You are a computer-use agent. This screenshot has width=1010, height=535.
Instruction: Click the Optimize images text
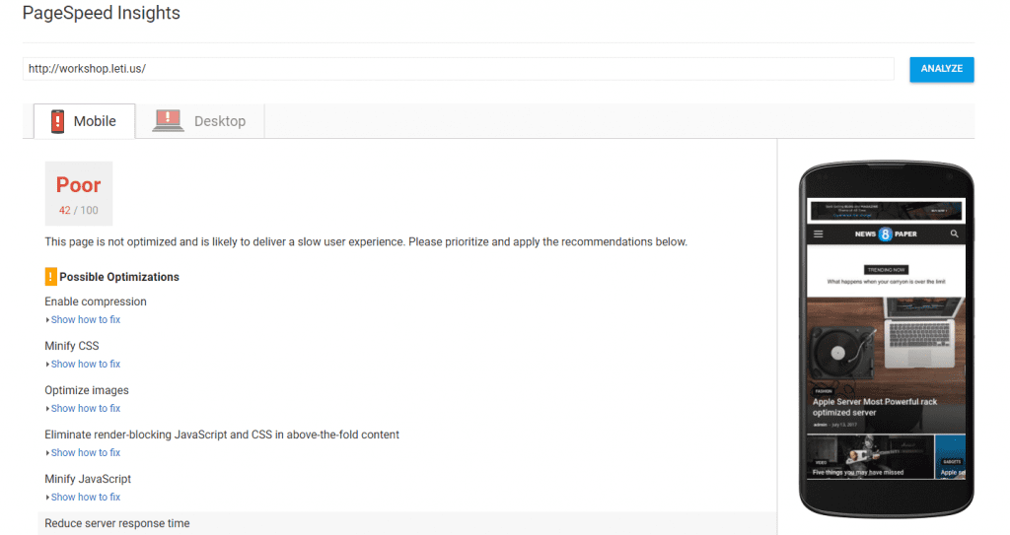coord(87,390)
